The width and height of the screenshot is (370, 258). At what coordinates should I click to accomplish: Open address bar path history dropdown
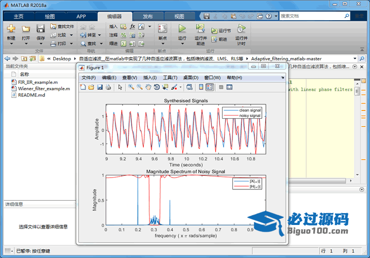pyautogui.click(x=355, y=58)
